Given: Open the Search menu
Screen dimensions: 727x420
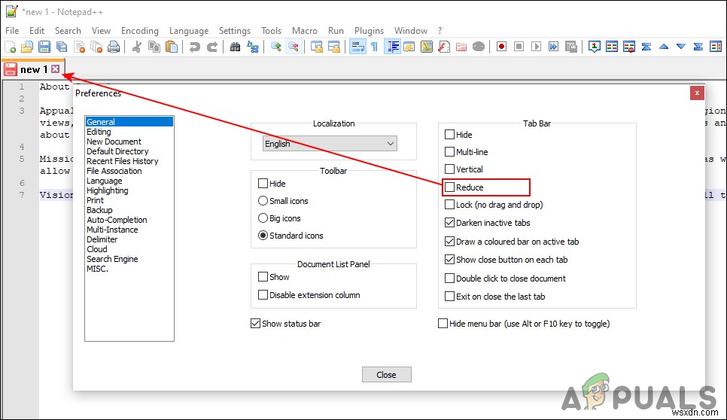Looking at the screenshot, I should (x=68, y=31).
